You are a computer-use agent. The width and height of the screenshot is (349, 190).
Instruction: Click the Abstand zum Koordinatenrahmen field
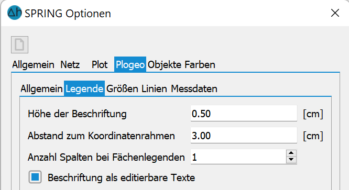[x=244, y=136]
